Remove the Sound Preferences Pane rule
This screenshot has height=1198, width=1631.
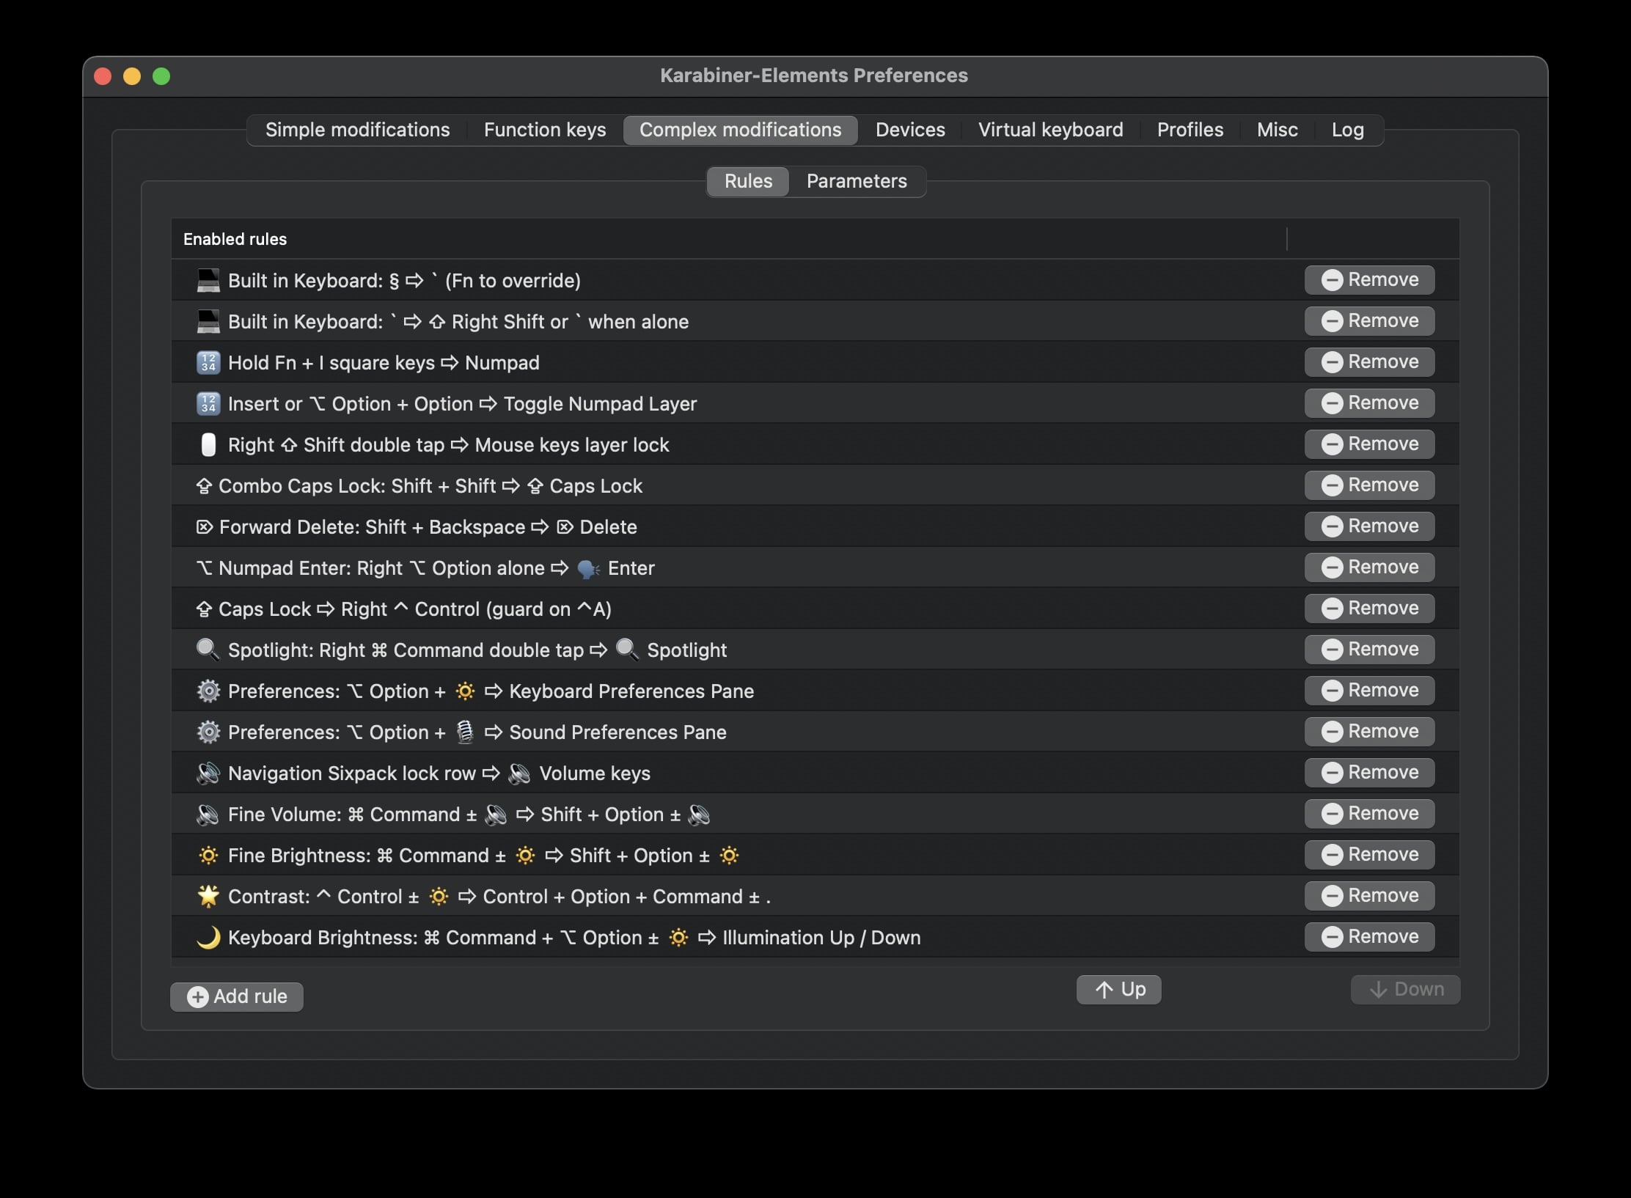click(1369, 732)
